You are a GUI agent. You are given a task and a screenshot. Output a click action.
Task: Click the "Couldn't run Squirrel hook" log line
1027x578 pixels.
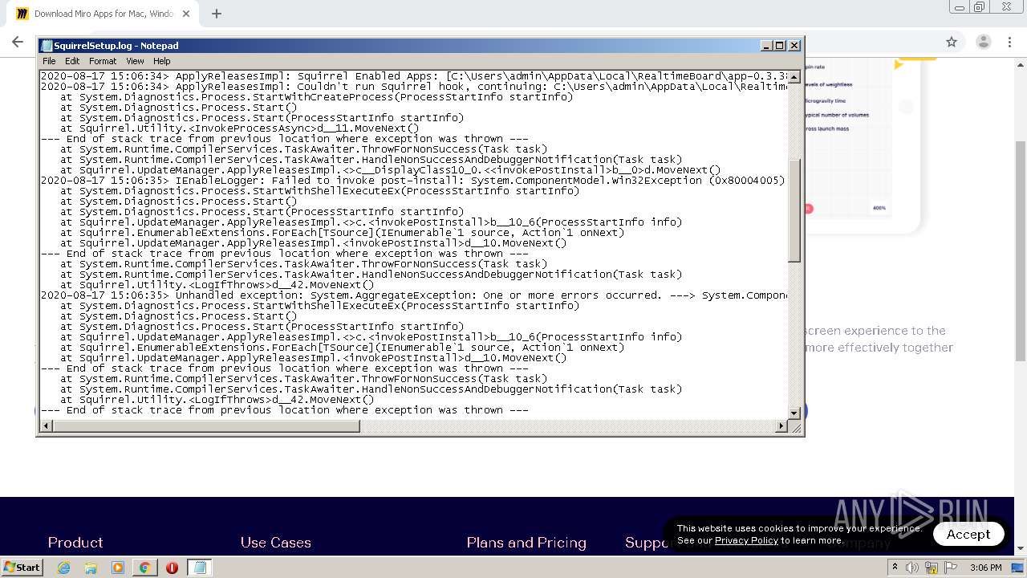413,87
